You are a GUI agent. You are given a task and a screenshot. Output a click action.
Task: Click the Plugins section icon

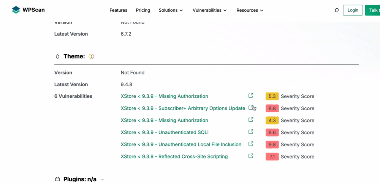pos(57,179)
